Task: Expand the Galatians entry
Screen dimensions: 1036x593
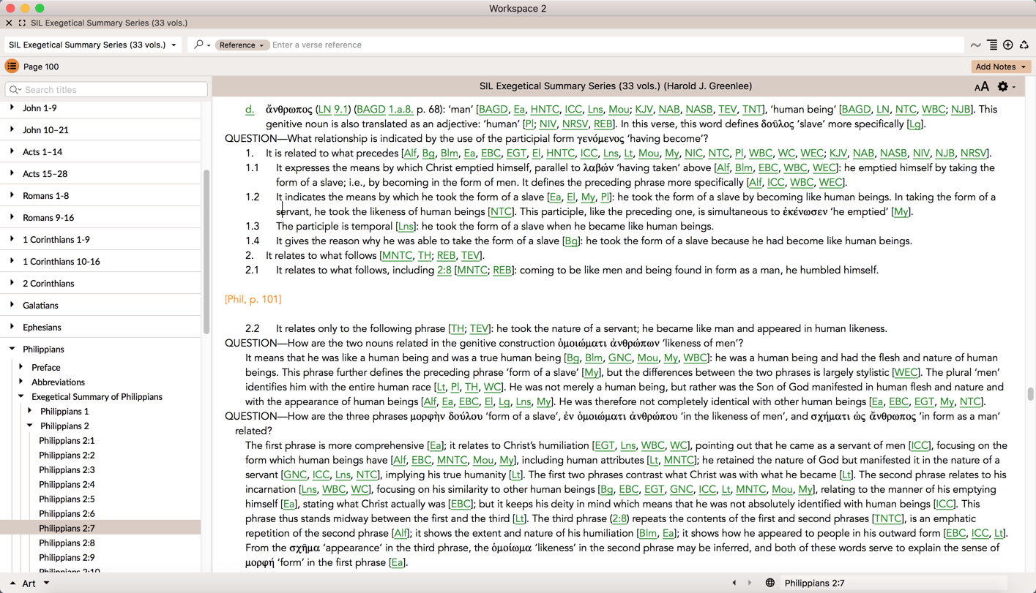Action: click(x=12, y=306)
